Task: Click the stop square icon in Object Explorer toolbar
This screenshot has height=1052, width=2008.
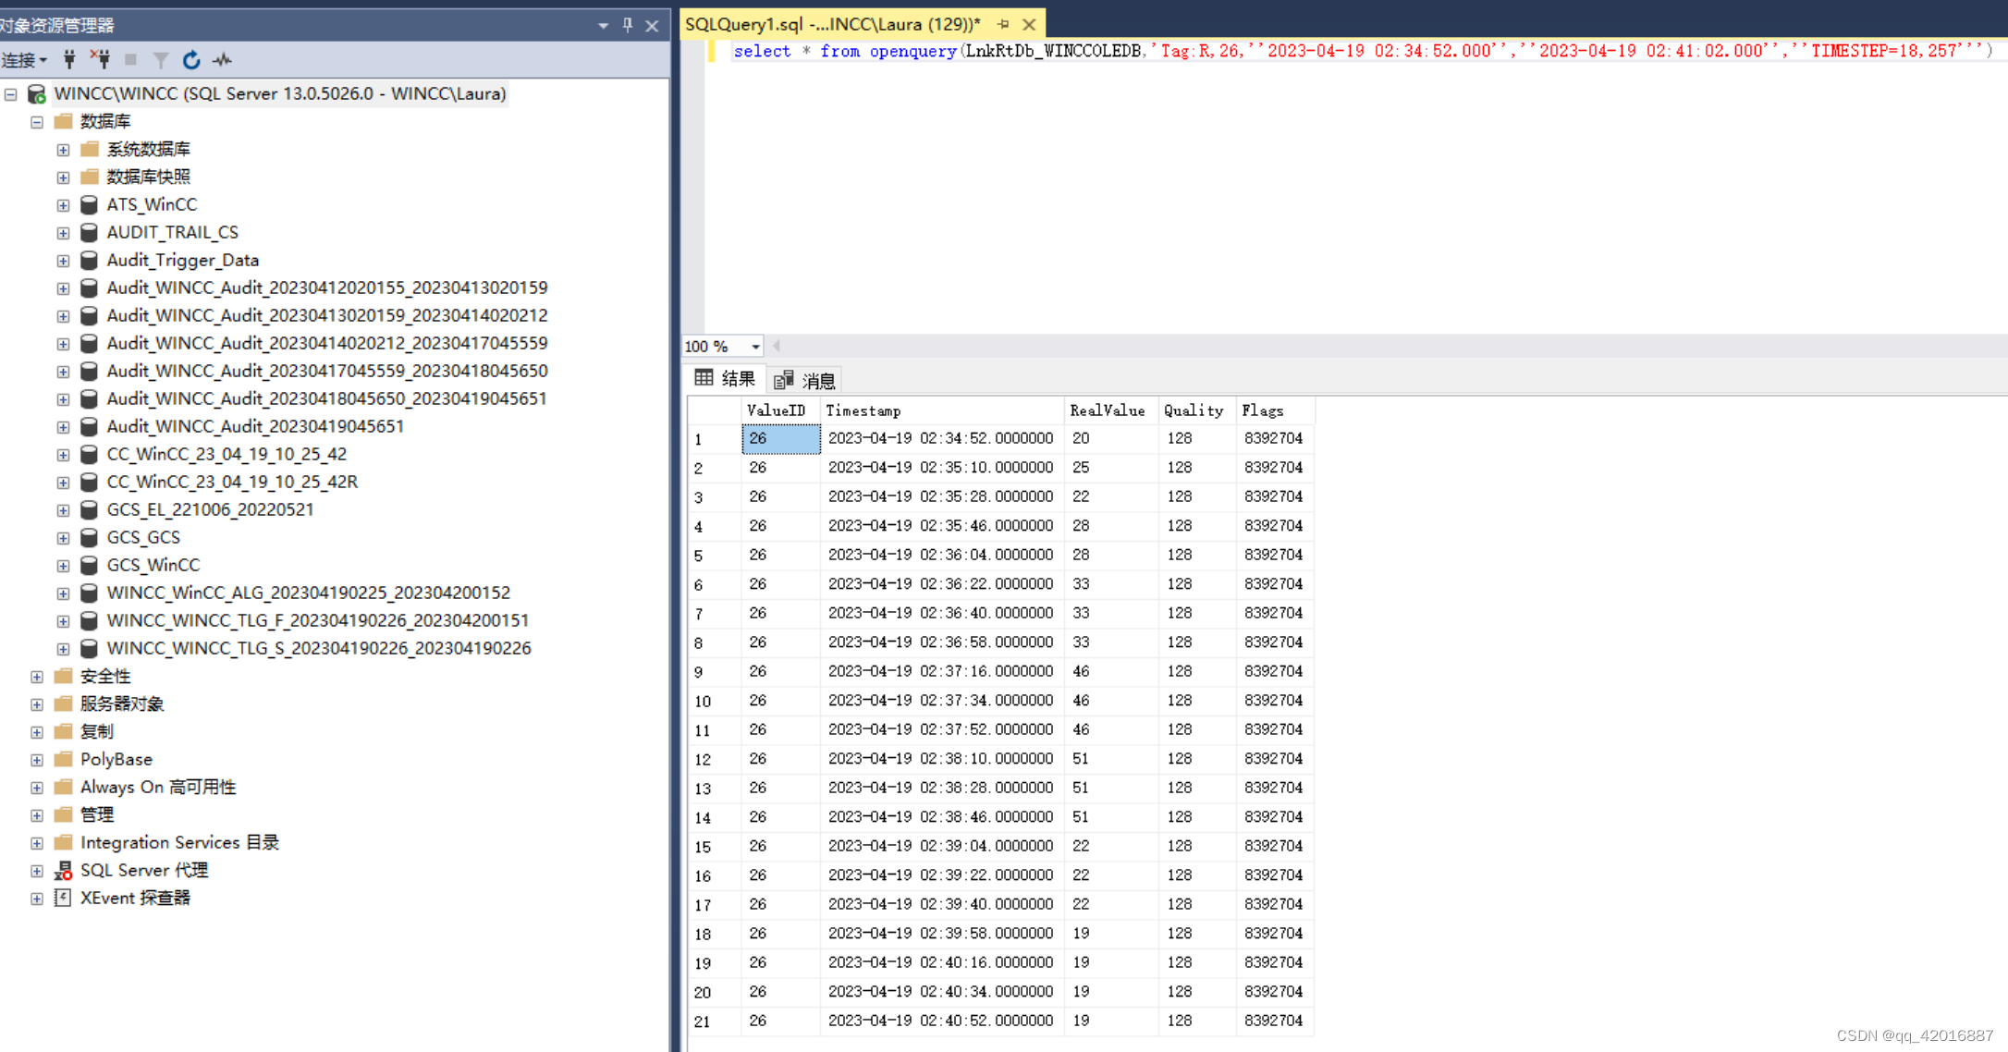Action: tap(130, 60)
